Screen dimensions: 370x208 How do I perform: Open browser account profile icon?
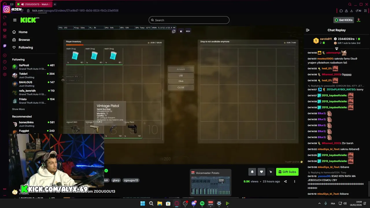point(346,11)
